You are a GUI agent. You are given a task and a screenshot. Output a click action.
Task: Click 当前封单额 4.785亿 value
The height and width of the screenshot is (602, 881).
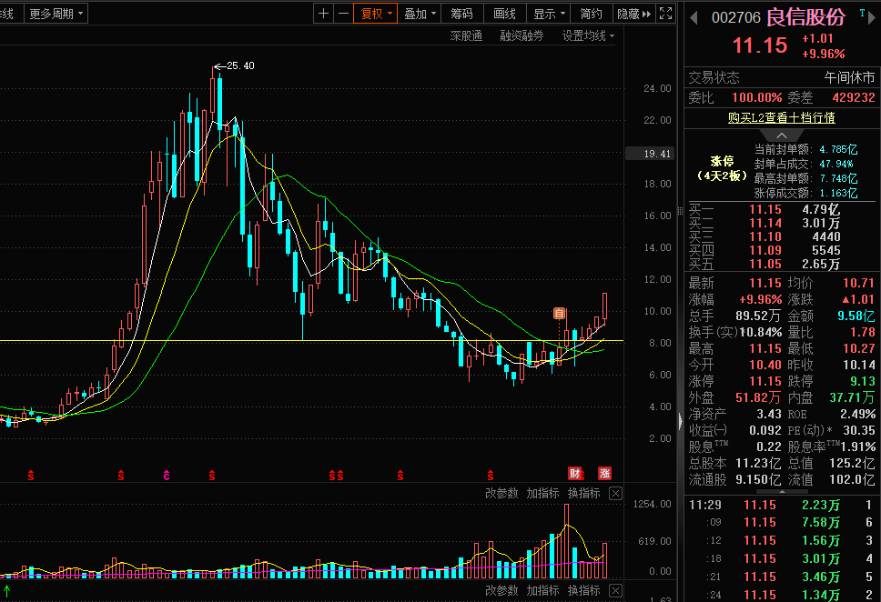click(x=838, y=149)
